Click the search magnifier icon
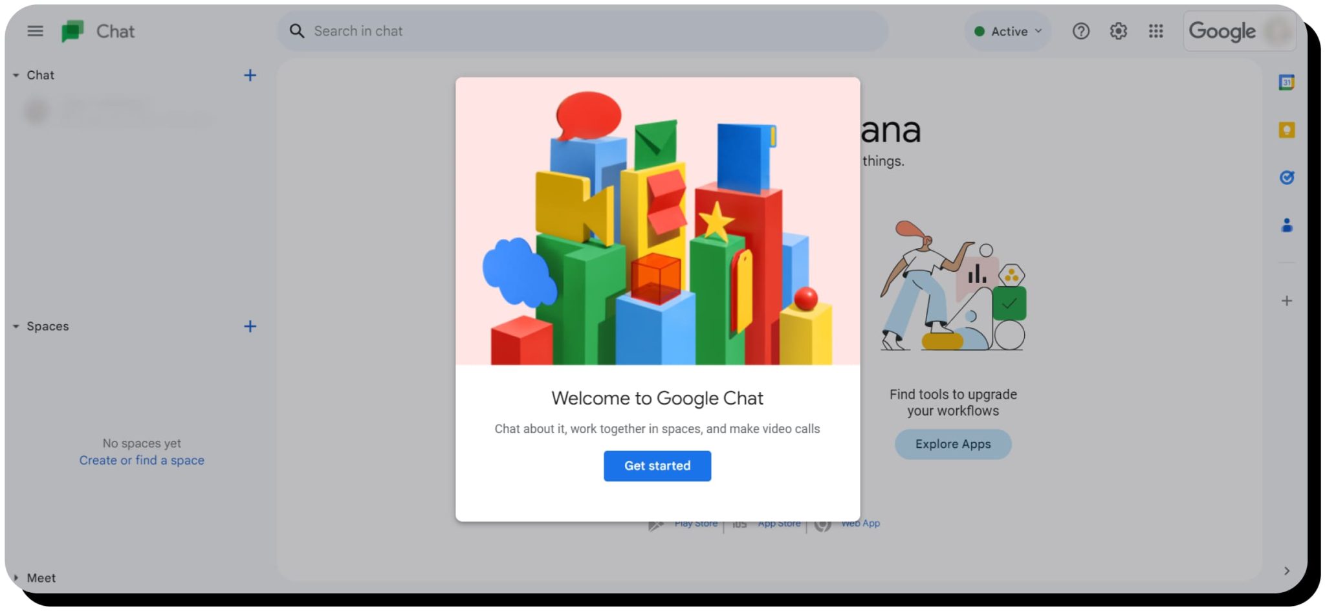The width and height of the screenshot is (1325, 611). pos(296,30)
